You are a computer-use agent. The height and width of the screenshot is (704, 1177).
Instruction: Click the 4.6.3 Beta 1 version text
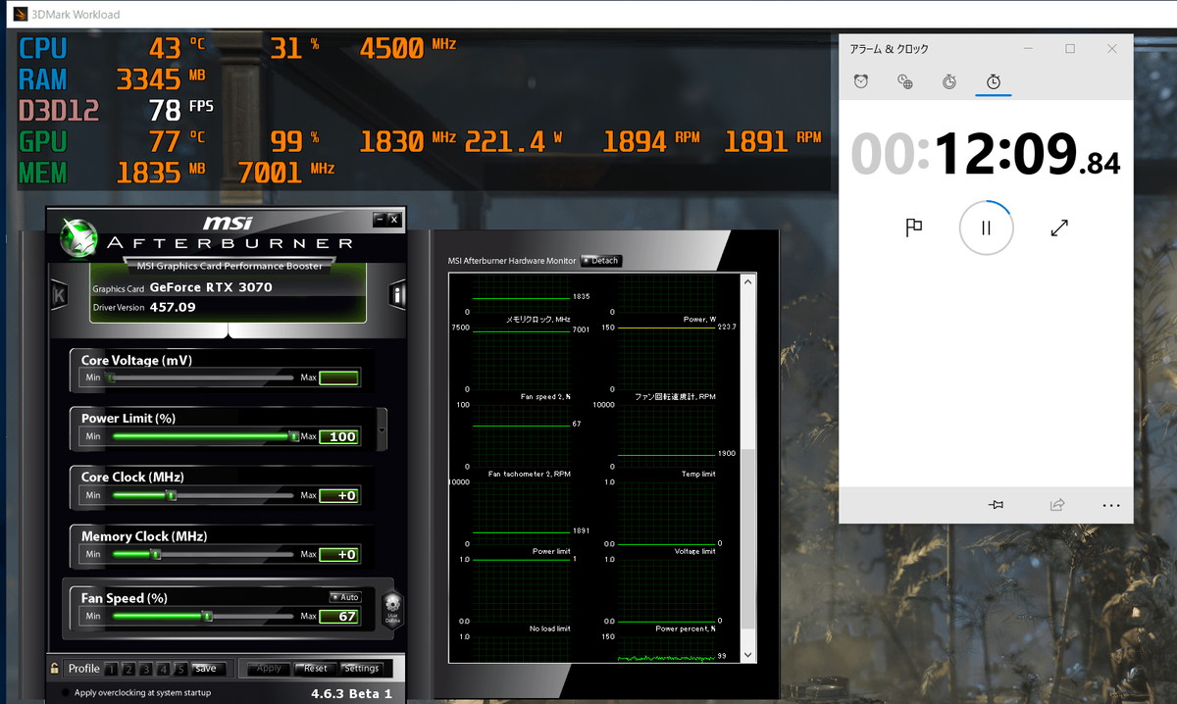351,693
